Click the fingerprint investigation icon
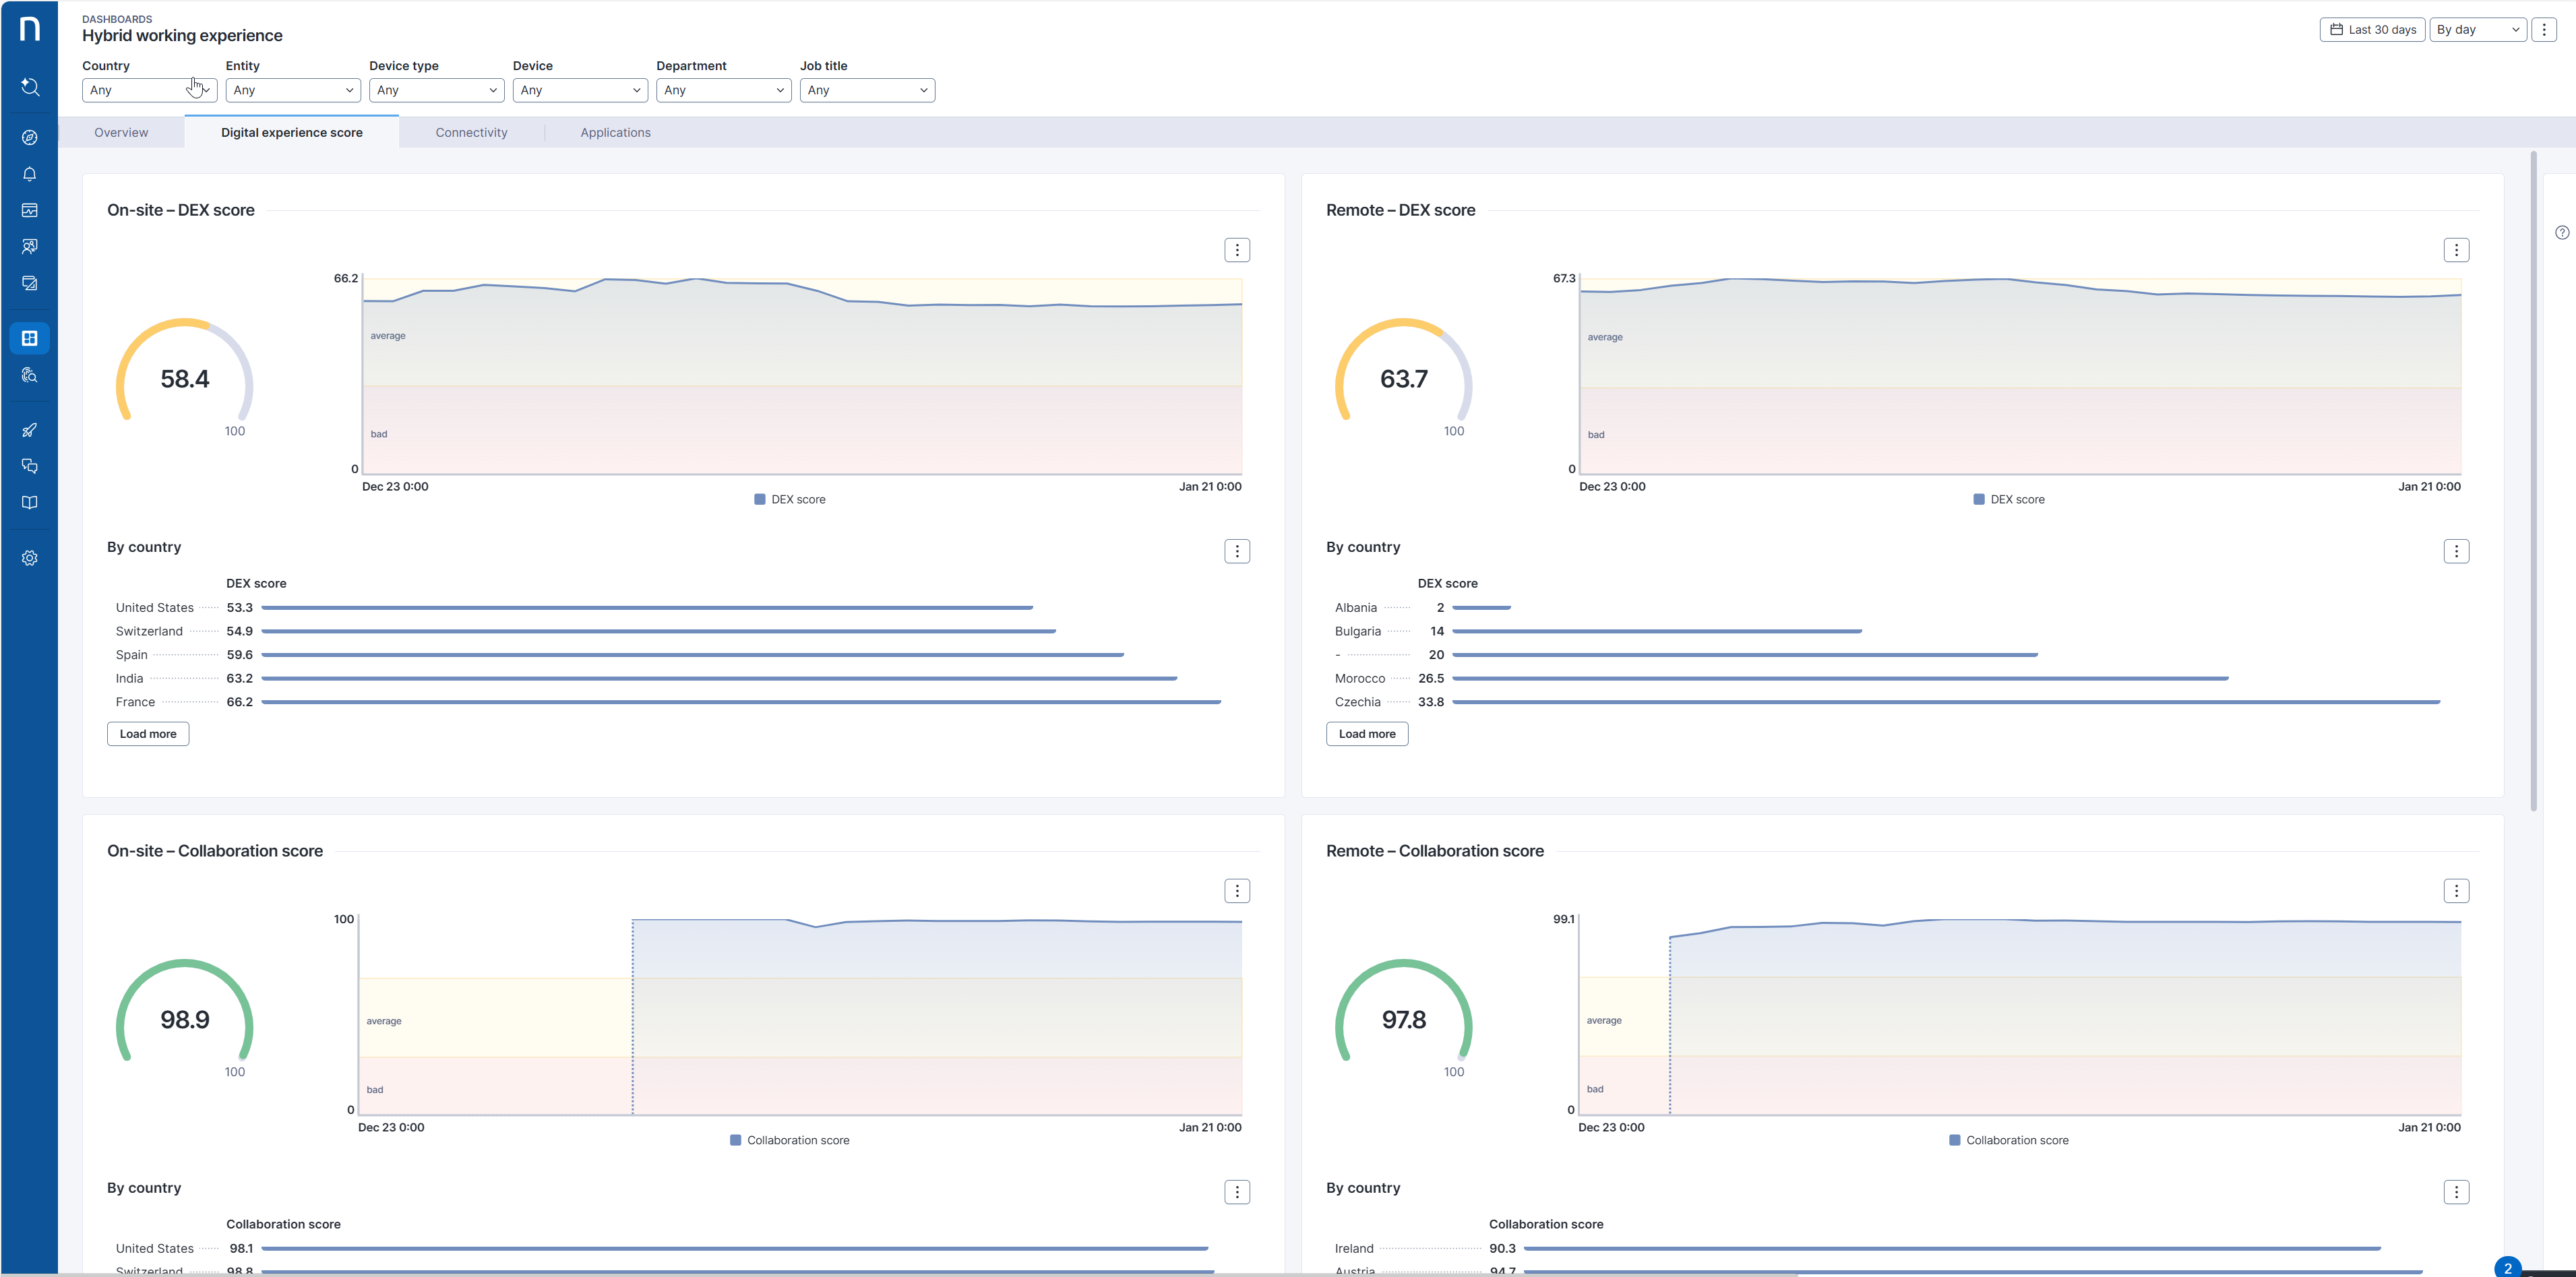 (30, 375)
